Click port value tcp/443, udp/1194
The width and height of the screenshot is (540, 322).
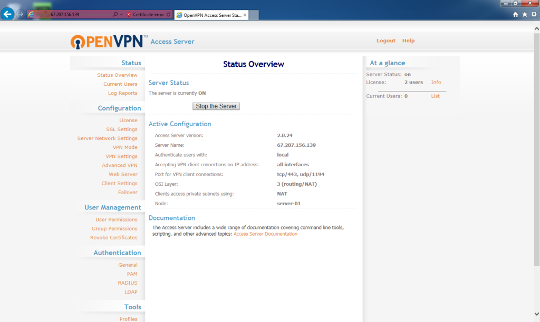(300, 174)
